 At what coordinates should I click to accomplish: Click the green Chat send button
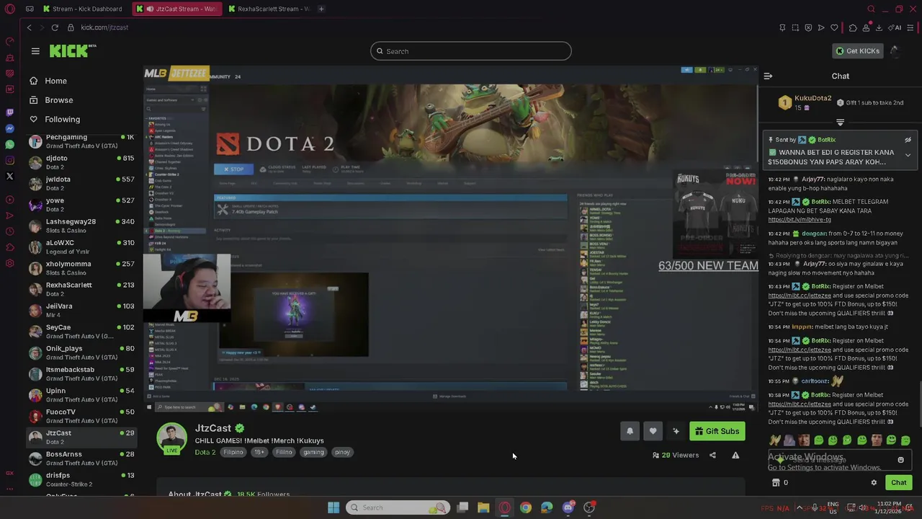pyautogui.click(x=898, y=483)
